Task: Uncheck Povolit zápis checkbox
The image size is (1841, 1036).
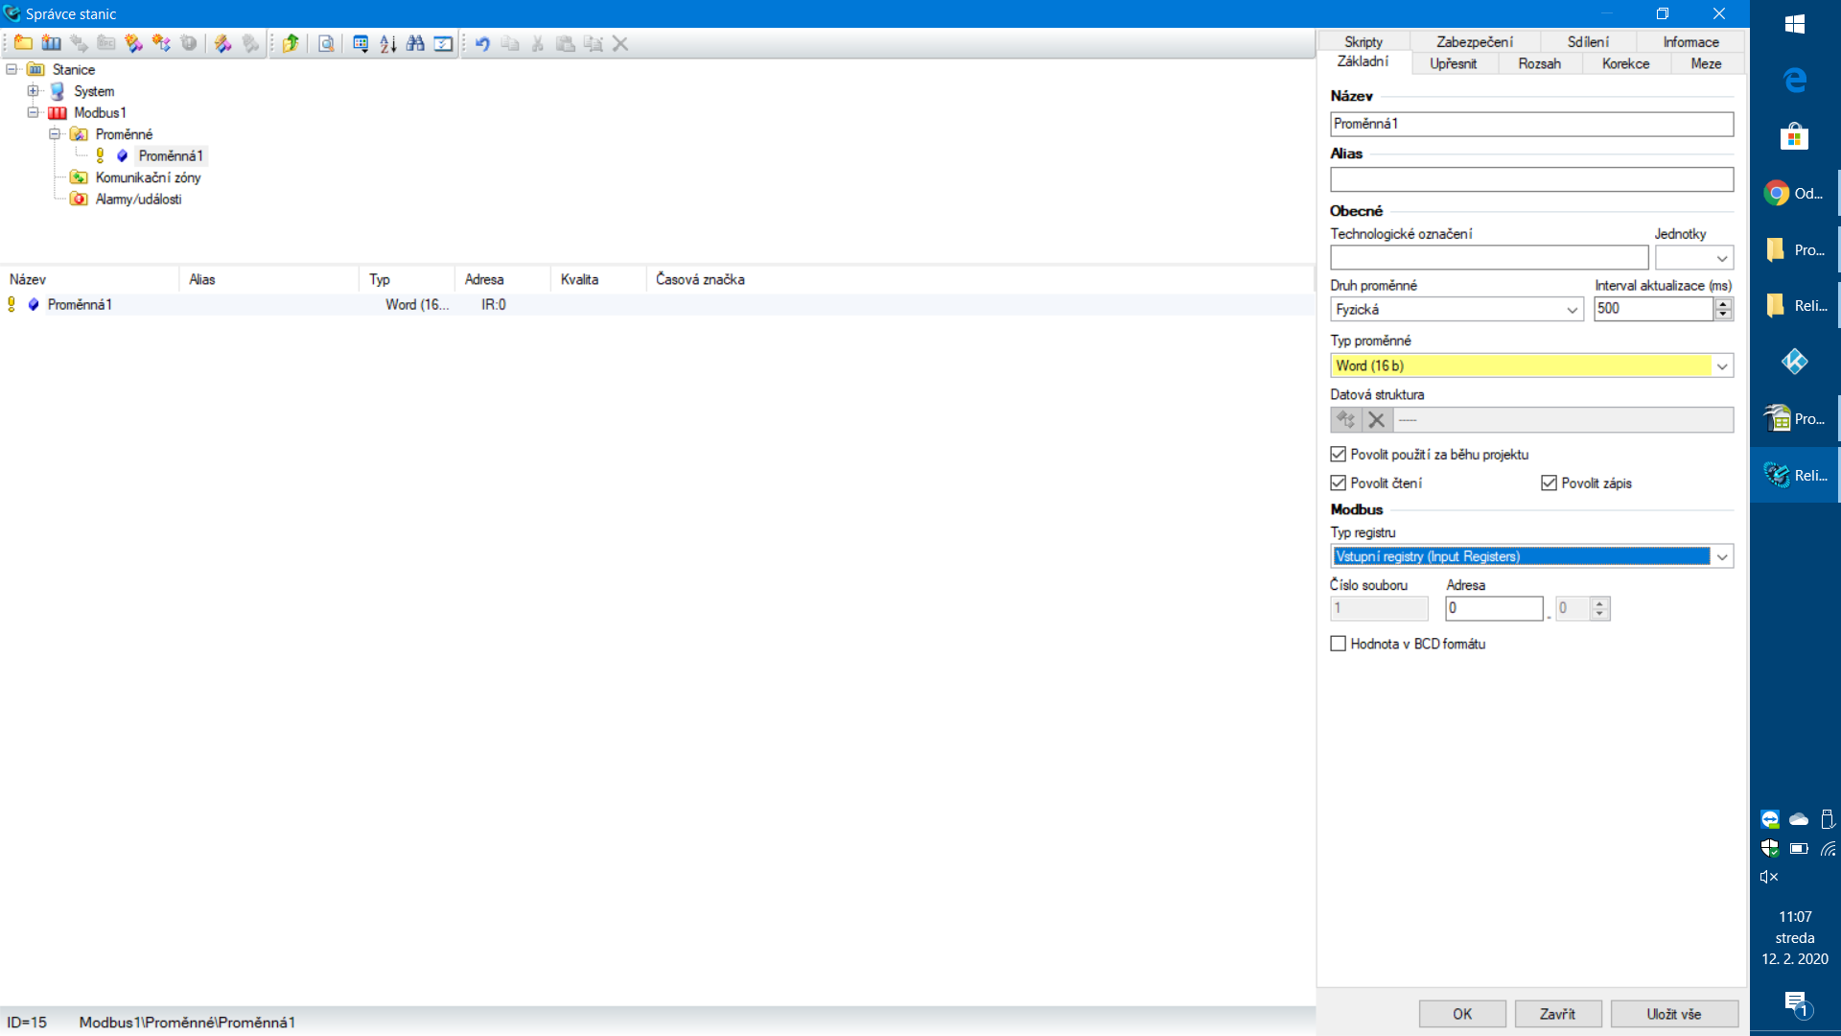Action: tap(1550, 483)
